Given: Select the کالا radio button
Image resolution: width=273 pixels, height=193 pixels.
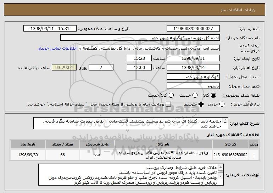Looking at the screenshot, I should pos(213,95).
